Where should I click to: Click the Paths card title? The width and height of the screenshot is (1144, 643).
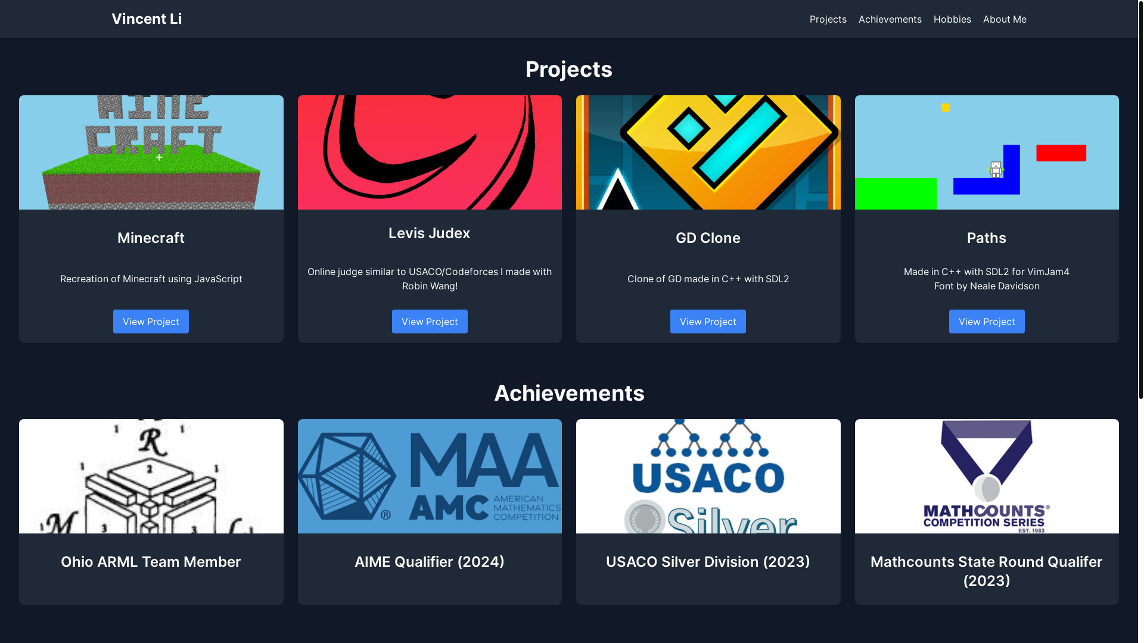(987, 238)
